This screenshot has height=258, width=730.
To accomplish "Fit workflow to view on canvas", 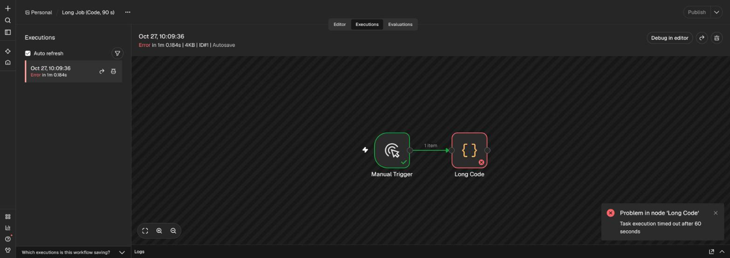I will click(145, 231).
